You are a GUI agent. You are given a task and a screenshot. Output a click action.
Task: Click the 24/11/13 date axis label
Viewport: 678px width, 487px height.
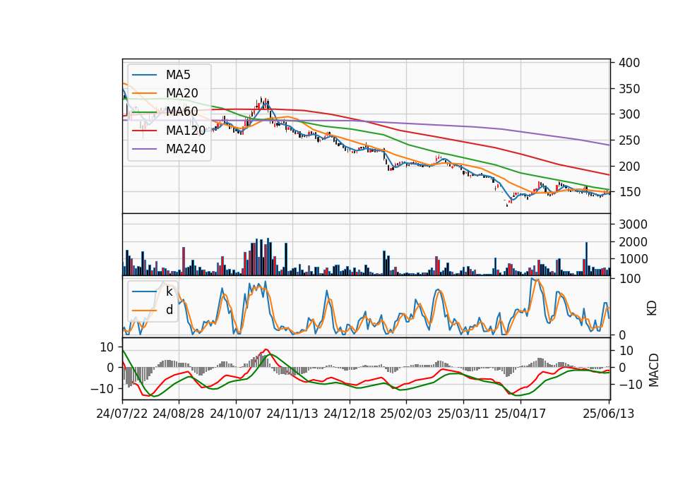(x=292, y=414)
